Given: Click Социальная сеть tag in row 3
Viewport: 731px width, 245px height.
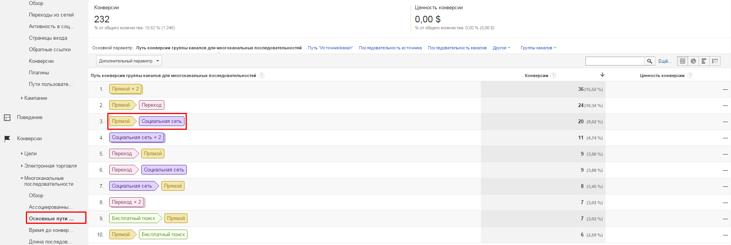Looking at the screenshot, I should pos(162,121).
